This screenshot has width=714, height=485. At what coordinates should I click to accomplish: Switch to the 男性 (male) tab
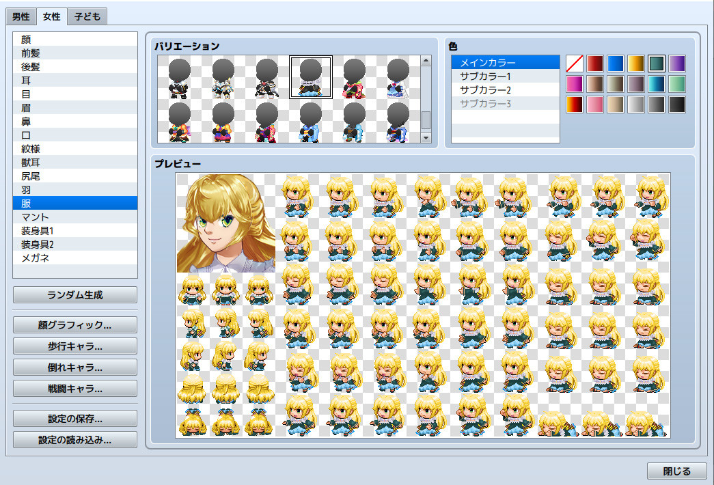tap(20, 16)
